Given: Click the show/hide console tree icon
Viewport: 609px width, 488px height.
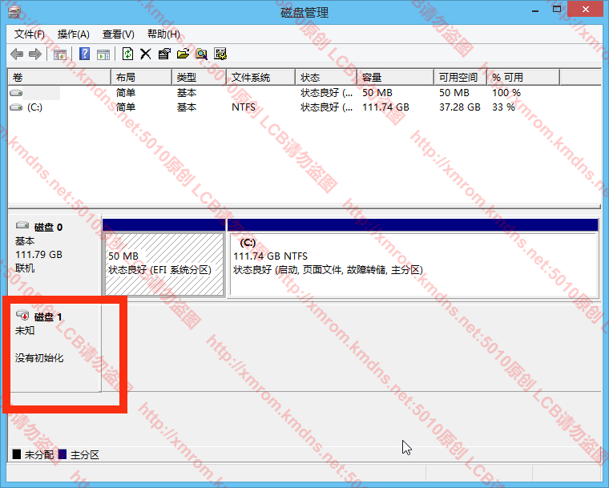Looking at the screenshot, I should pos(59,54).
